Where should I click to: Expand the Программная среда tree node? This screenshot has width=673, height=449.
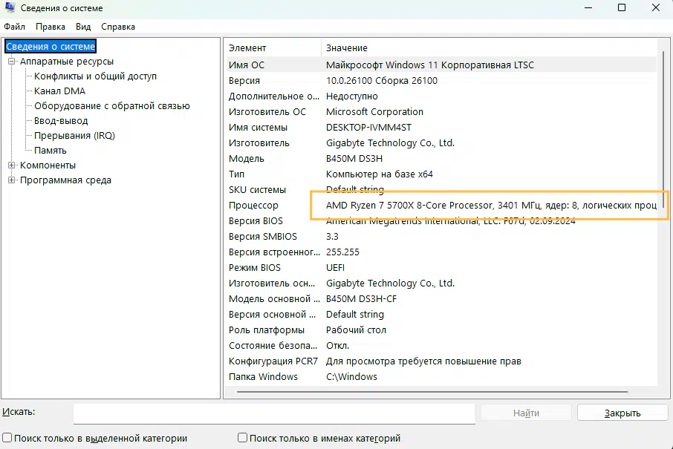(x=12, y=180)
